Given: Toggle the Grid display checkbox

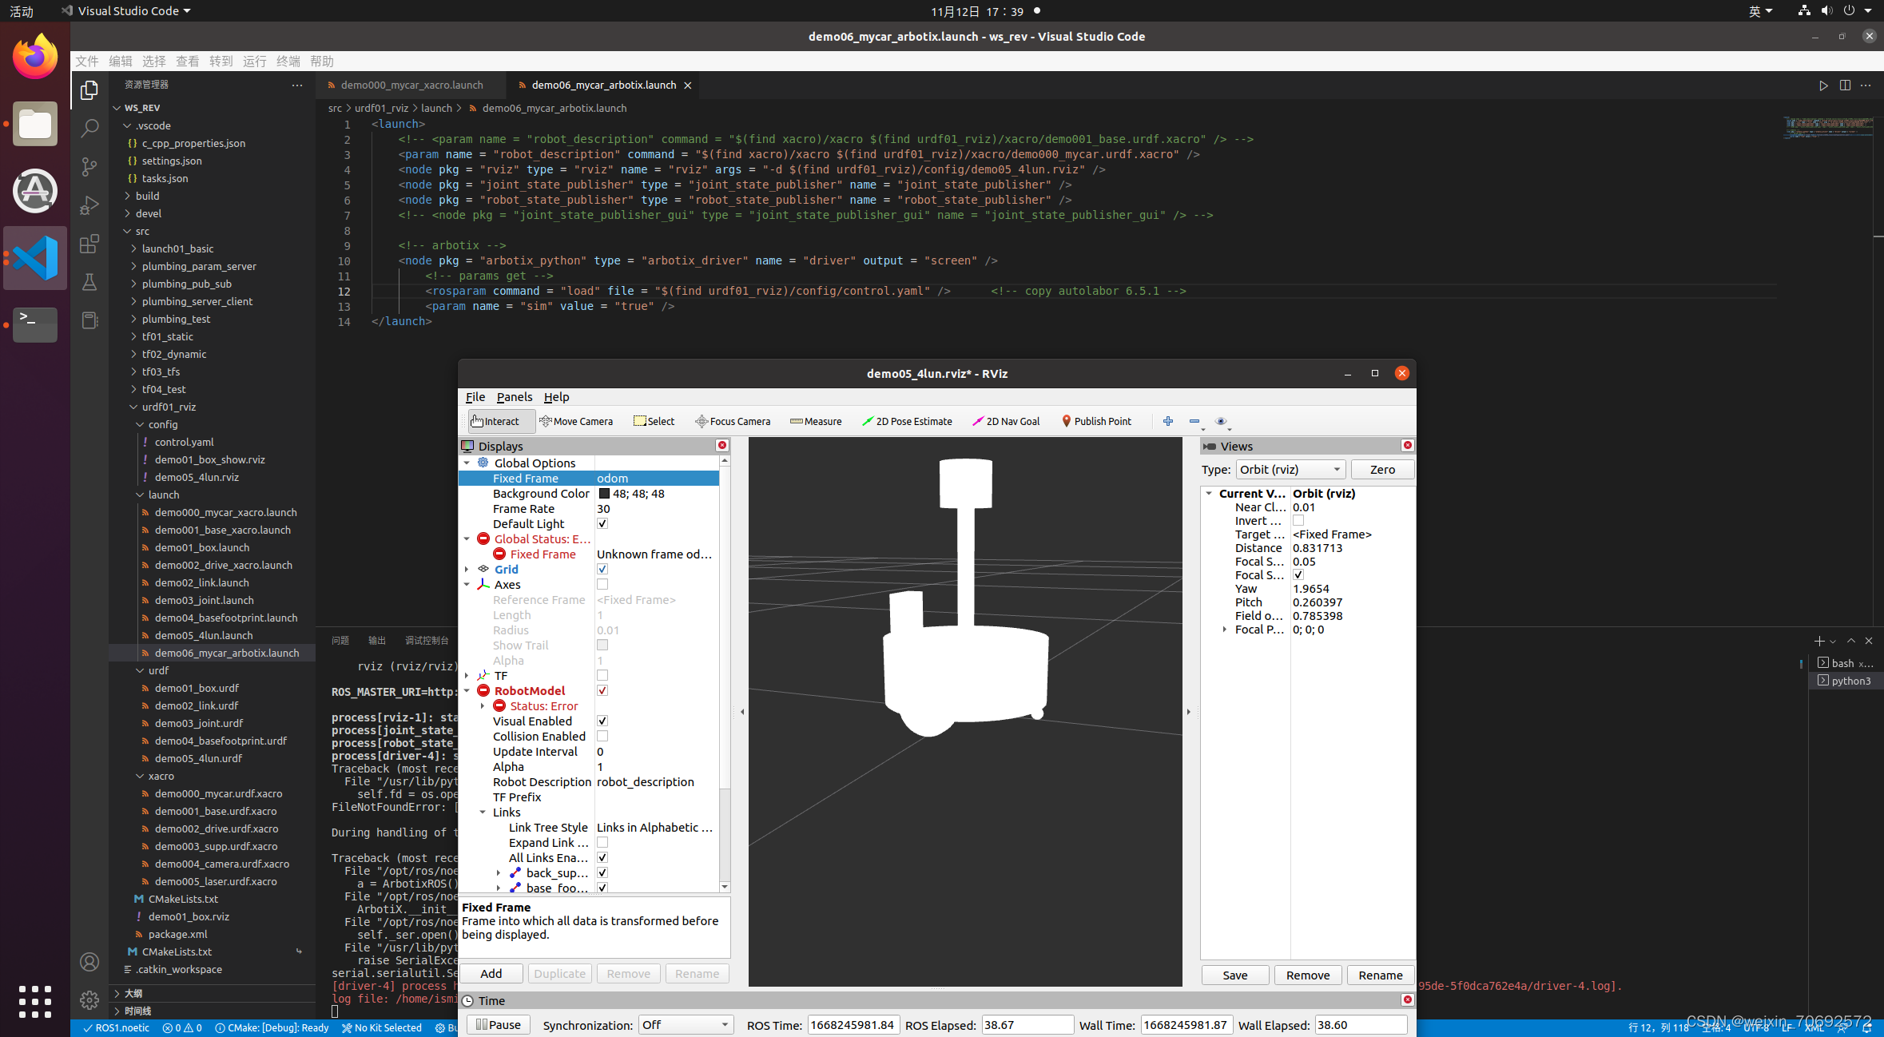Looking at the screenshot, I should [x=602, y=569].
